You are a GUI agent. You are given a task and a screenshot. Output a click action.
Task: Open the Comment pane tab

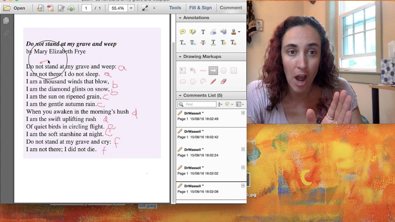coord(231,8)
